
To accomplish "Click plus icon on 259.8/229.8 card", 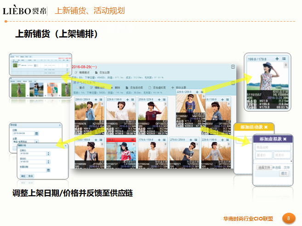I will [x=160, y=100].
